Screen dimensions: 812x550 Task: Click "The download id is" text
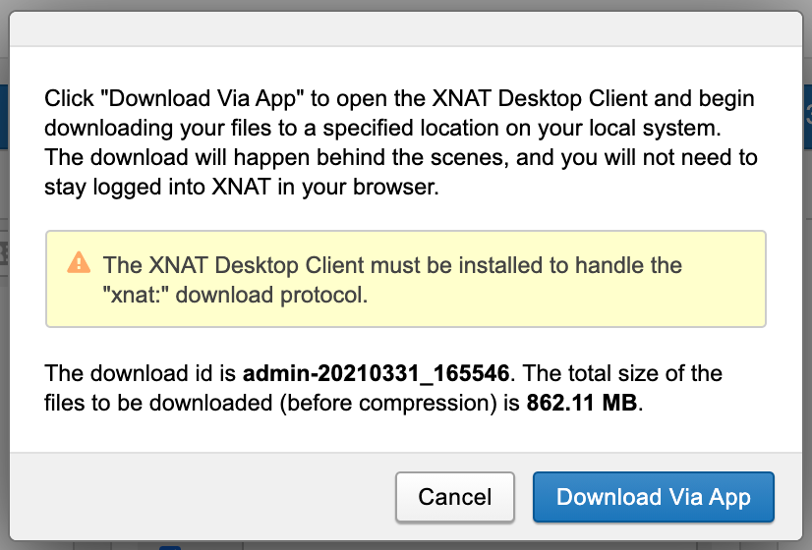click(142, 374)
